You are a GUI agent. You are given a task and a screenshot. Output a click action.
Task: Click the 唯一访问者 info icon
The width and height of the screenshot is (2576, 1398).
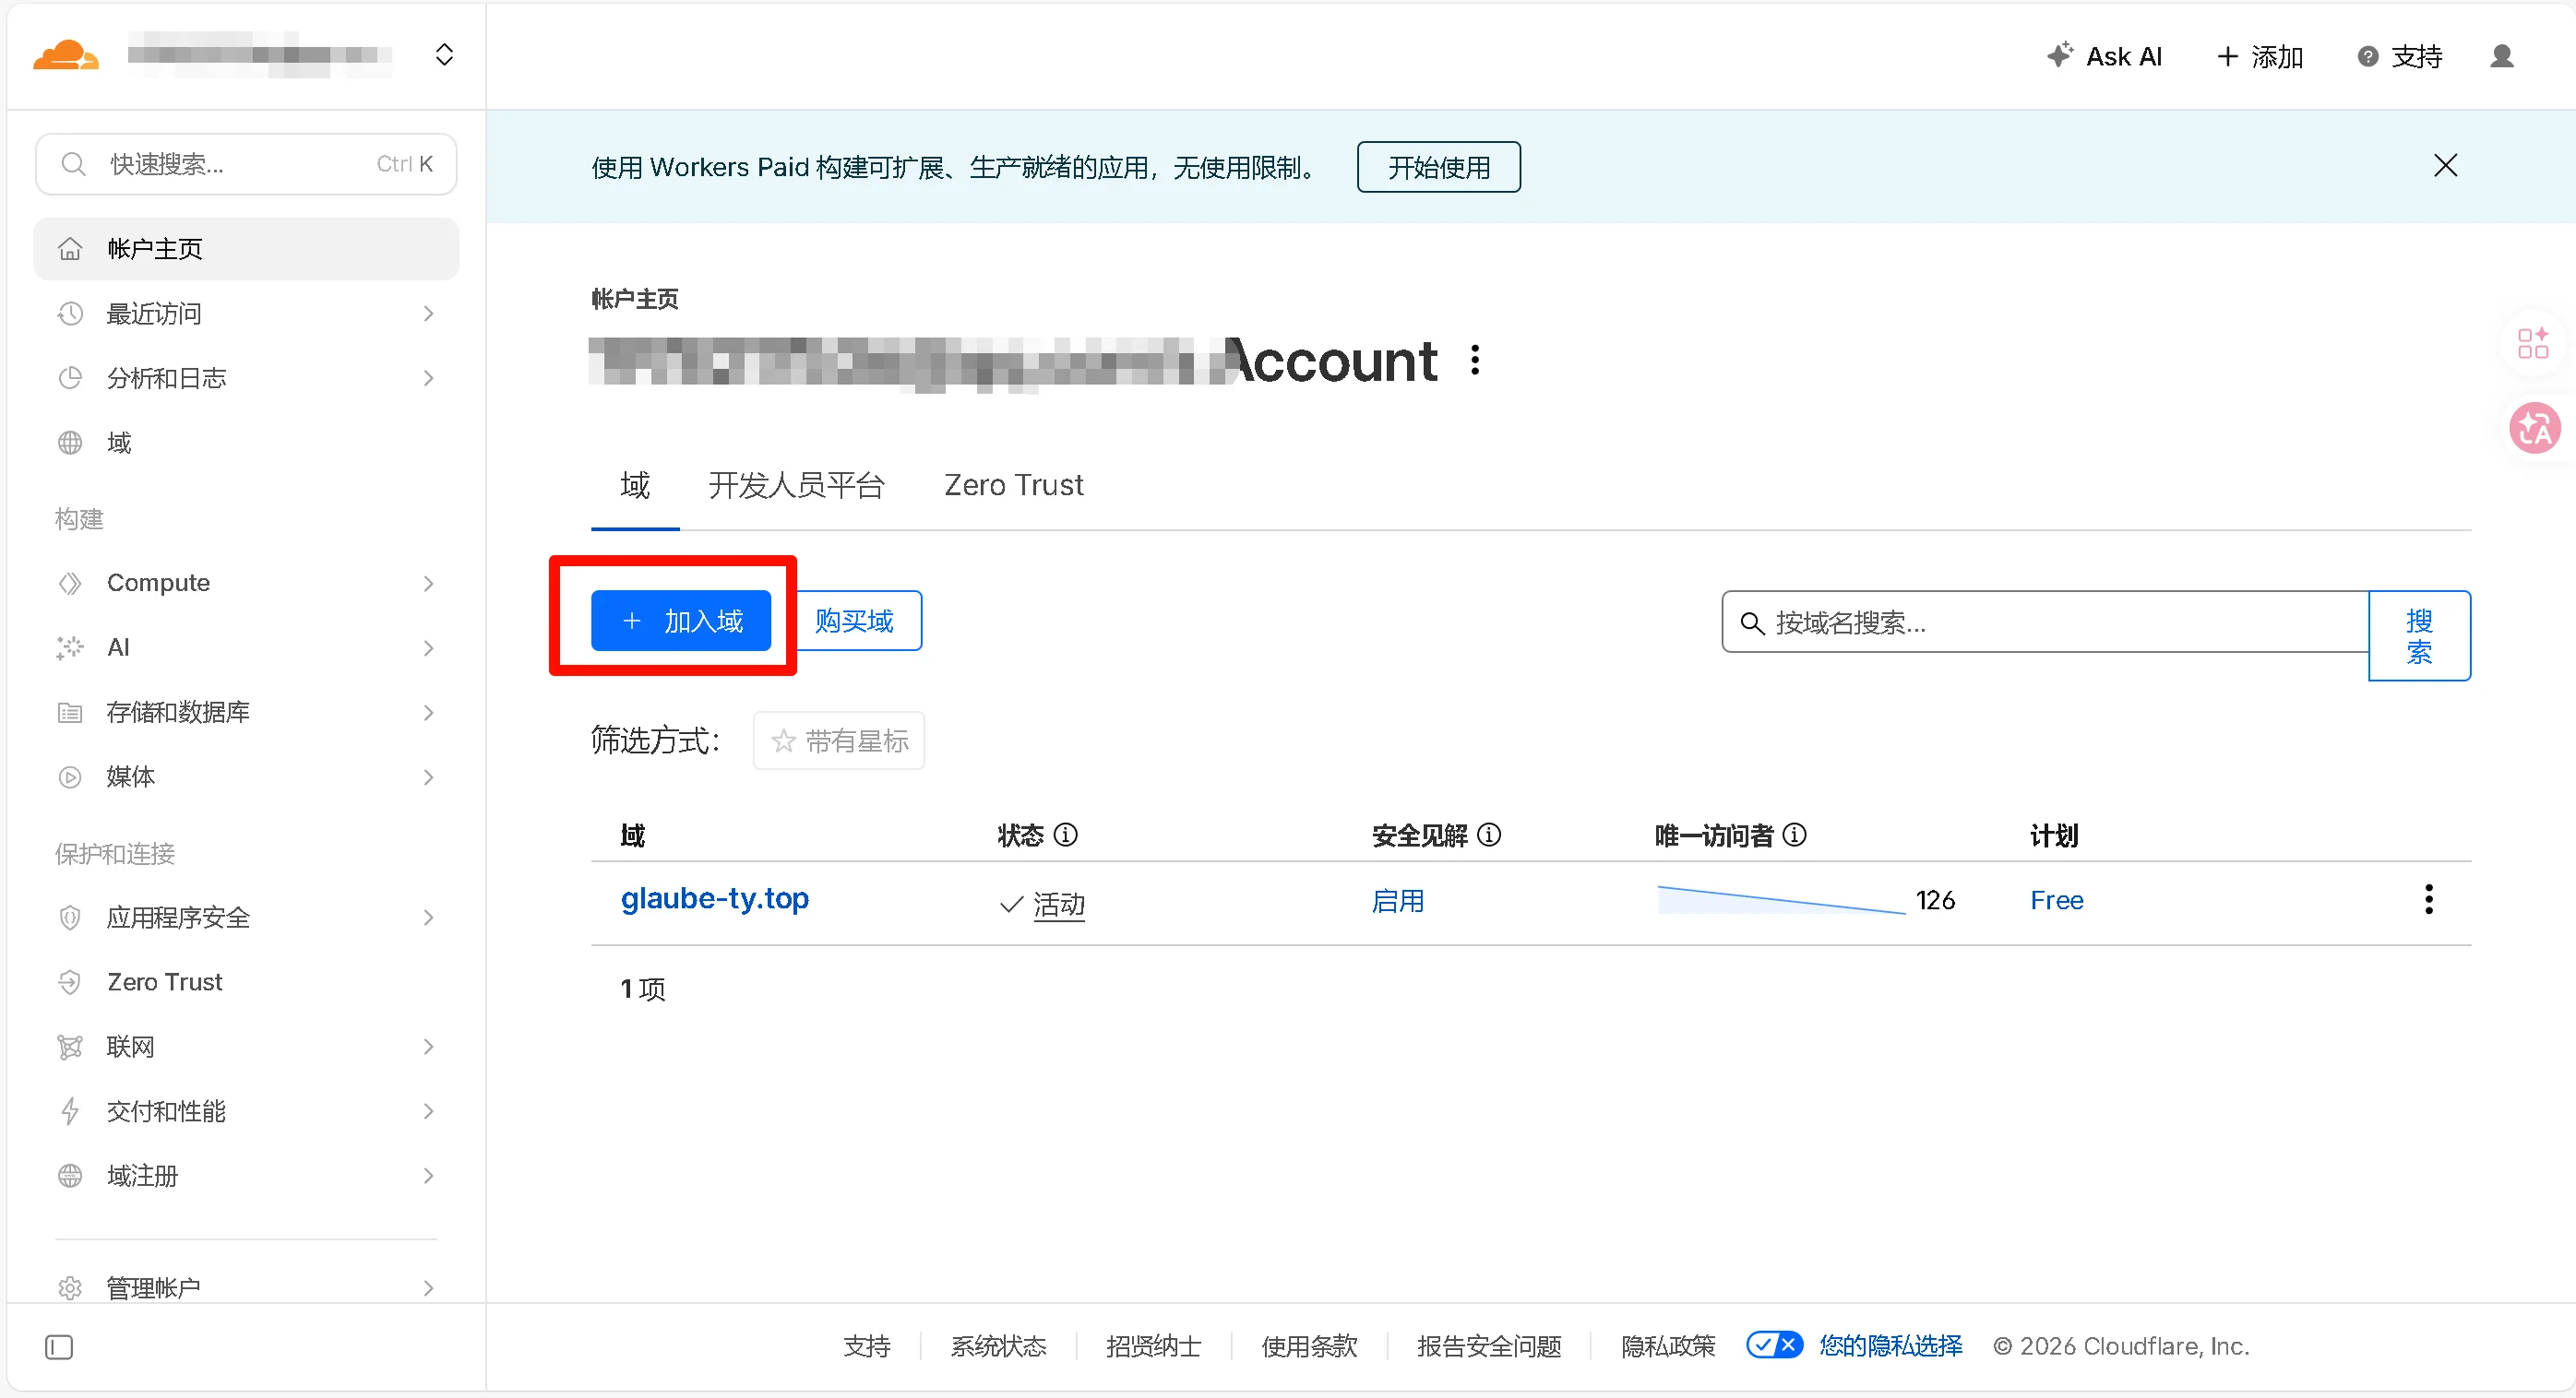[x=1795, y=835]
